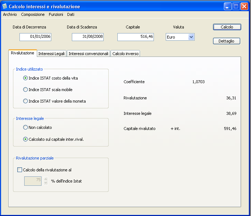This screenshot has width=251, height=216.
Task: Focus the Data di Scadenza field
Action: pyautogui.click(x=88, y=37)
